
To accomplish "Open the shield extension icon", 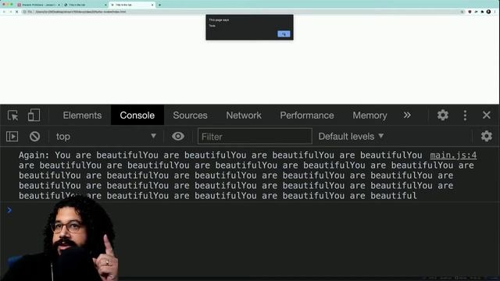I will pyautogui.click(x=470, y=12).
